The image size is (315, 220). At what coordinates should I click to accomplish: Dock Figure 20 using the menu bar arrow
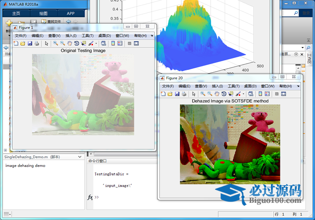coord(298,86)
